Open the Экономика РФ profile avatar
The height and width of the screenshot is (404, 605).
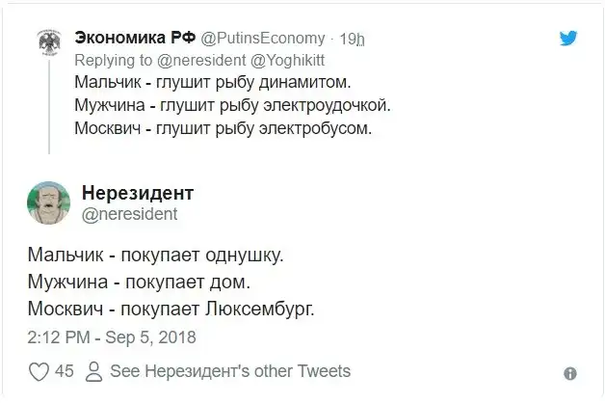(48, 44)
